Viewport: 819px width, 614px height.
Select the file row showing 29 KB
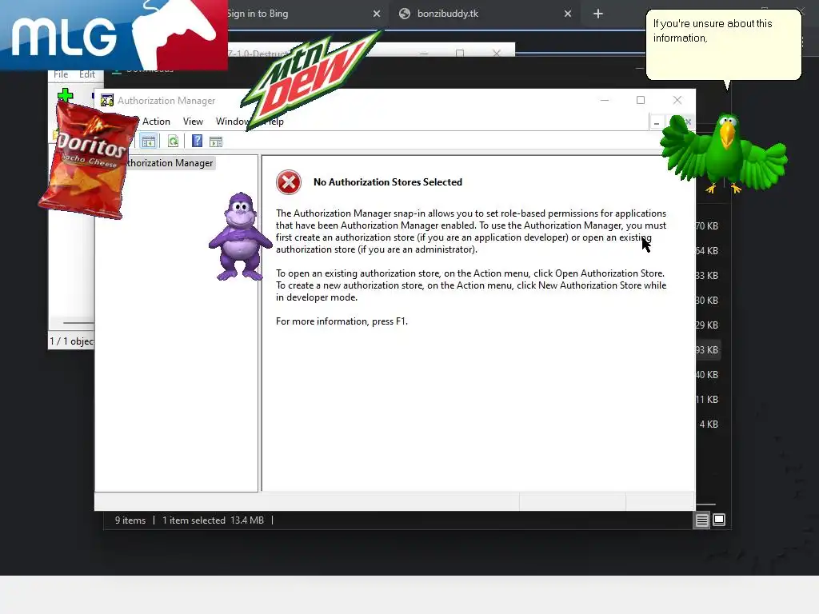(x=709, y=325)
